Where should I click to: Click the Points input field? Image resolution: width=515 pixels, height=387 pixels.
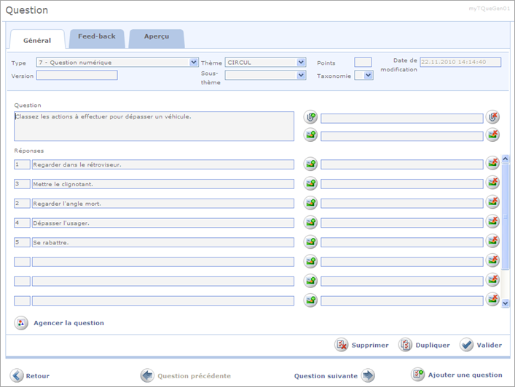(x=363, y=63)
